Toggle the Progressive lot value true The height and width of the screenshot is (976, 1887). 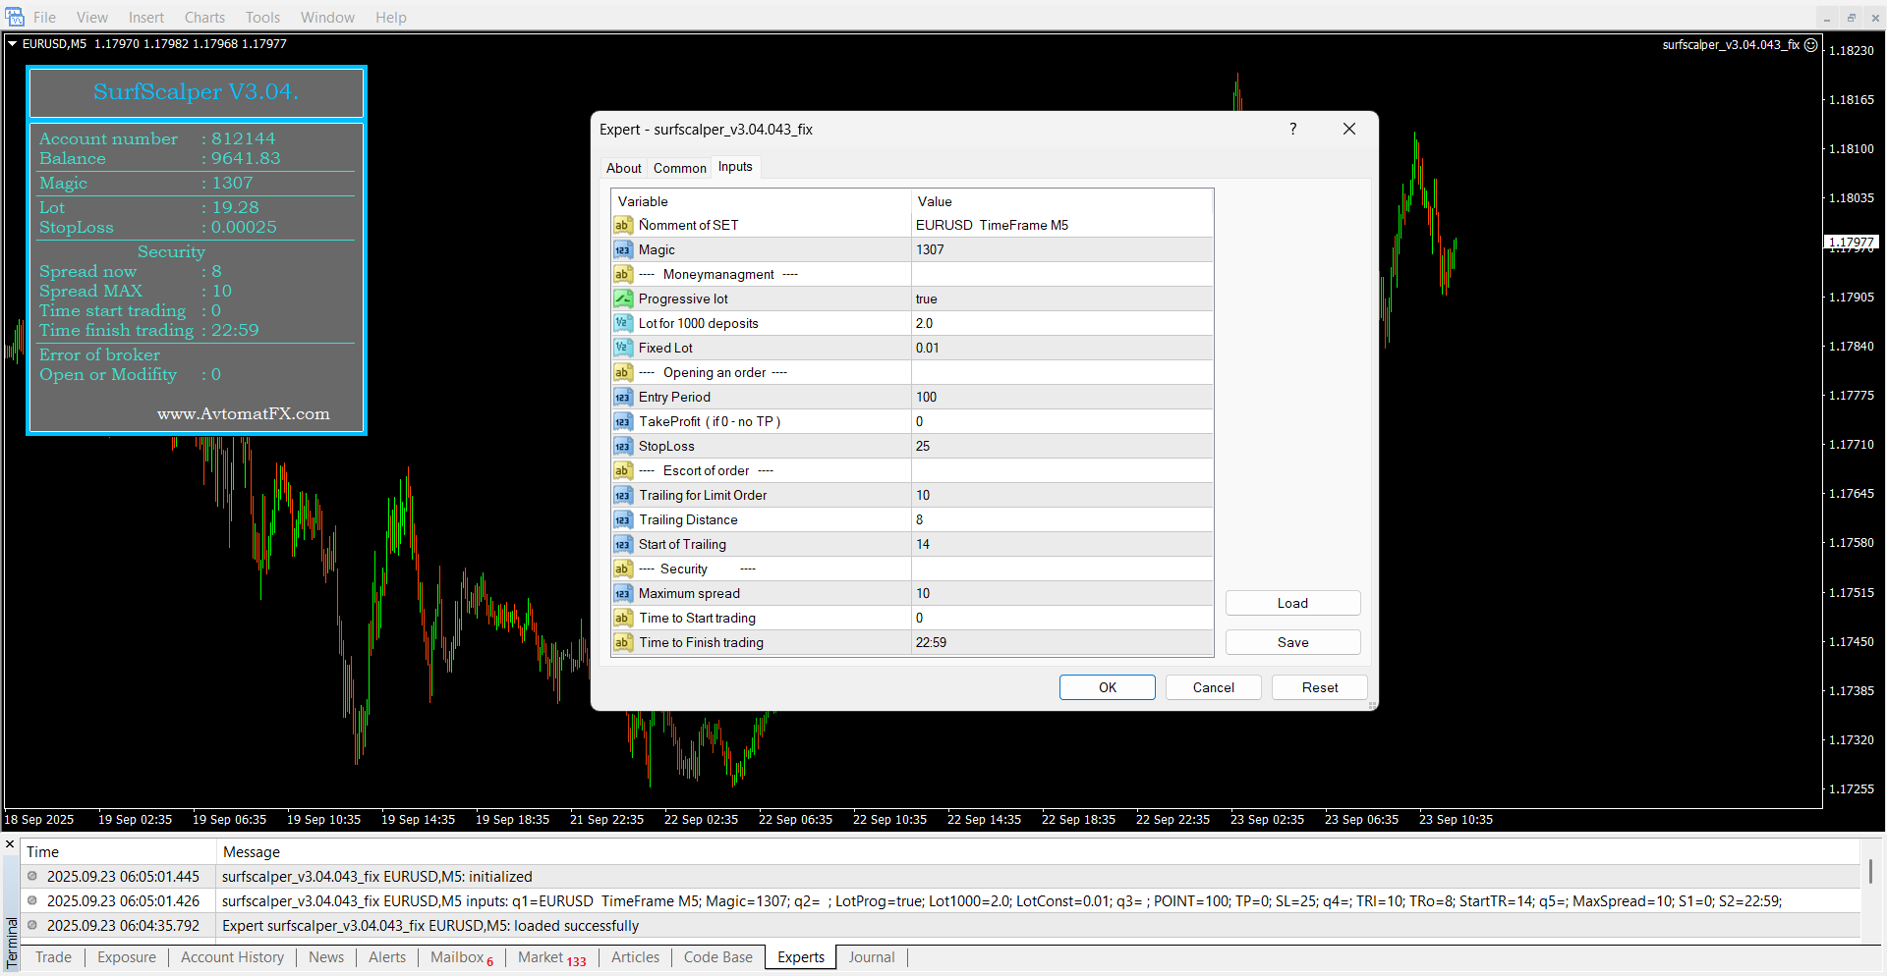pos(1061,298)
